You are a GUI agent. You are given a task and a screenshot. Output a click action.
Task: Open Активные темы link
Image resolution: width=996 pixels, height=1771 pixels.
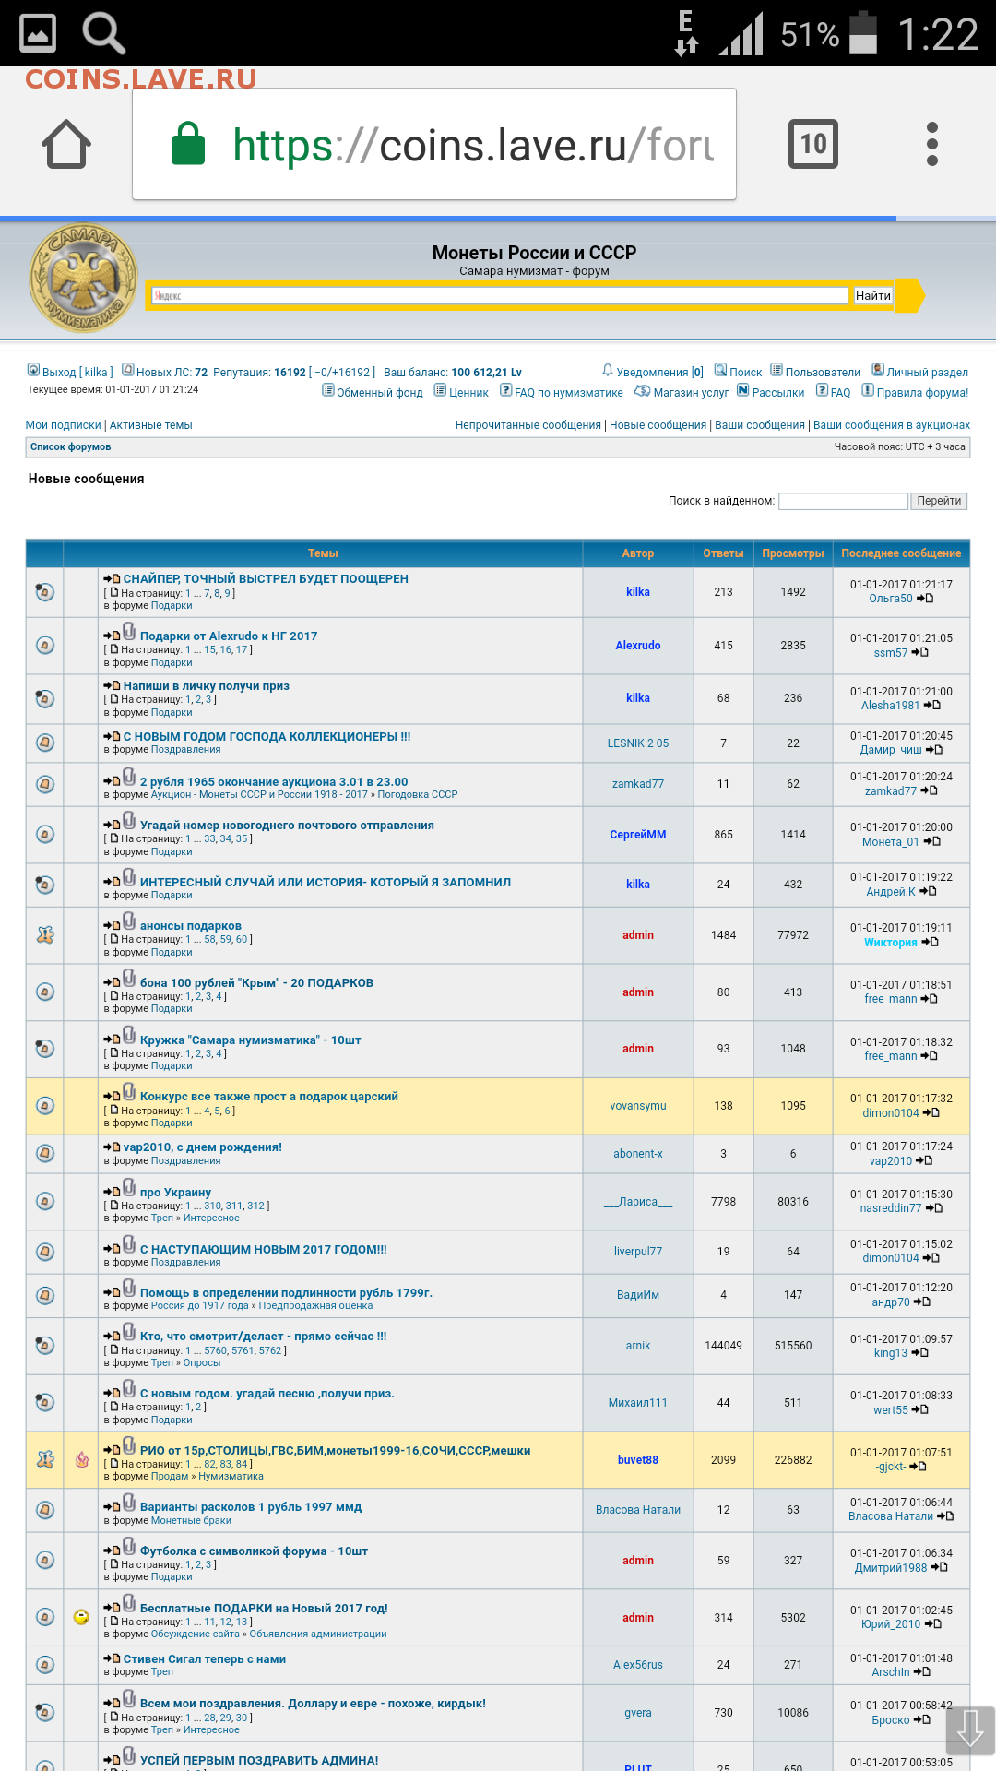tap(151, 425)
